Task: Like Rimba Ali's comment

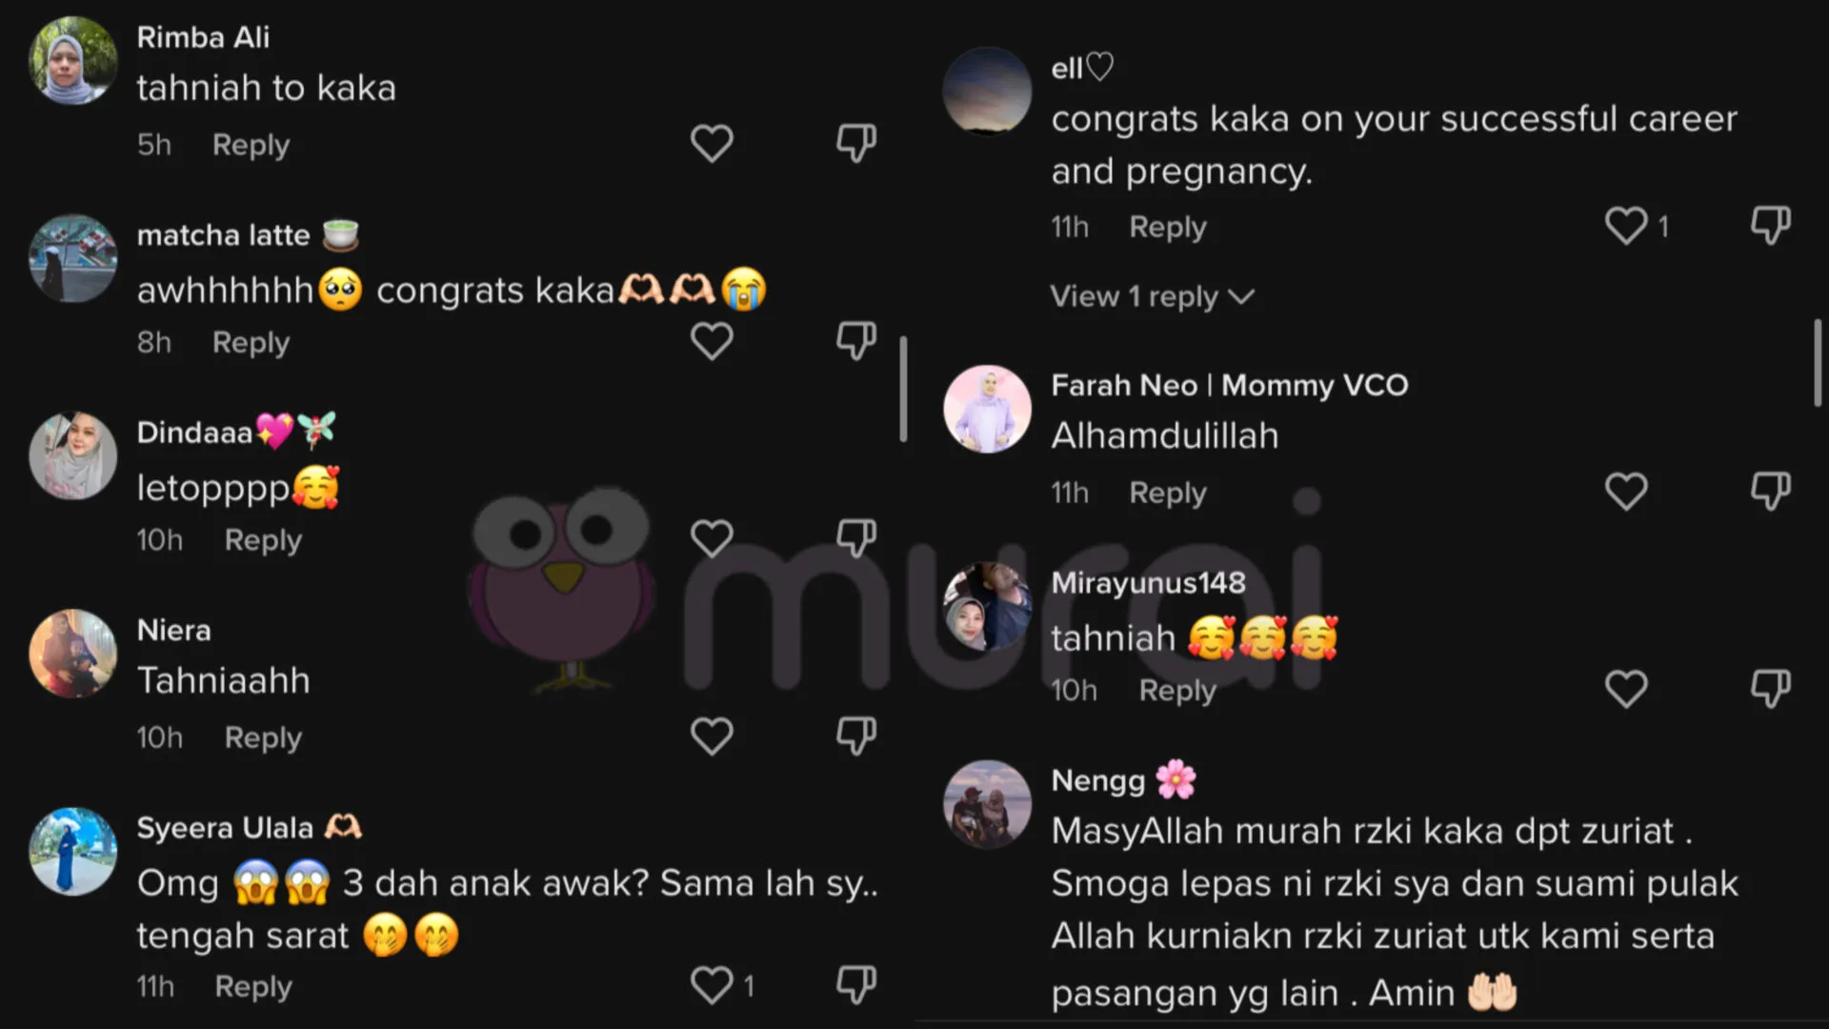Action: coord(712,144)
